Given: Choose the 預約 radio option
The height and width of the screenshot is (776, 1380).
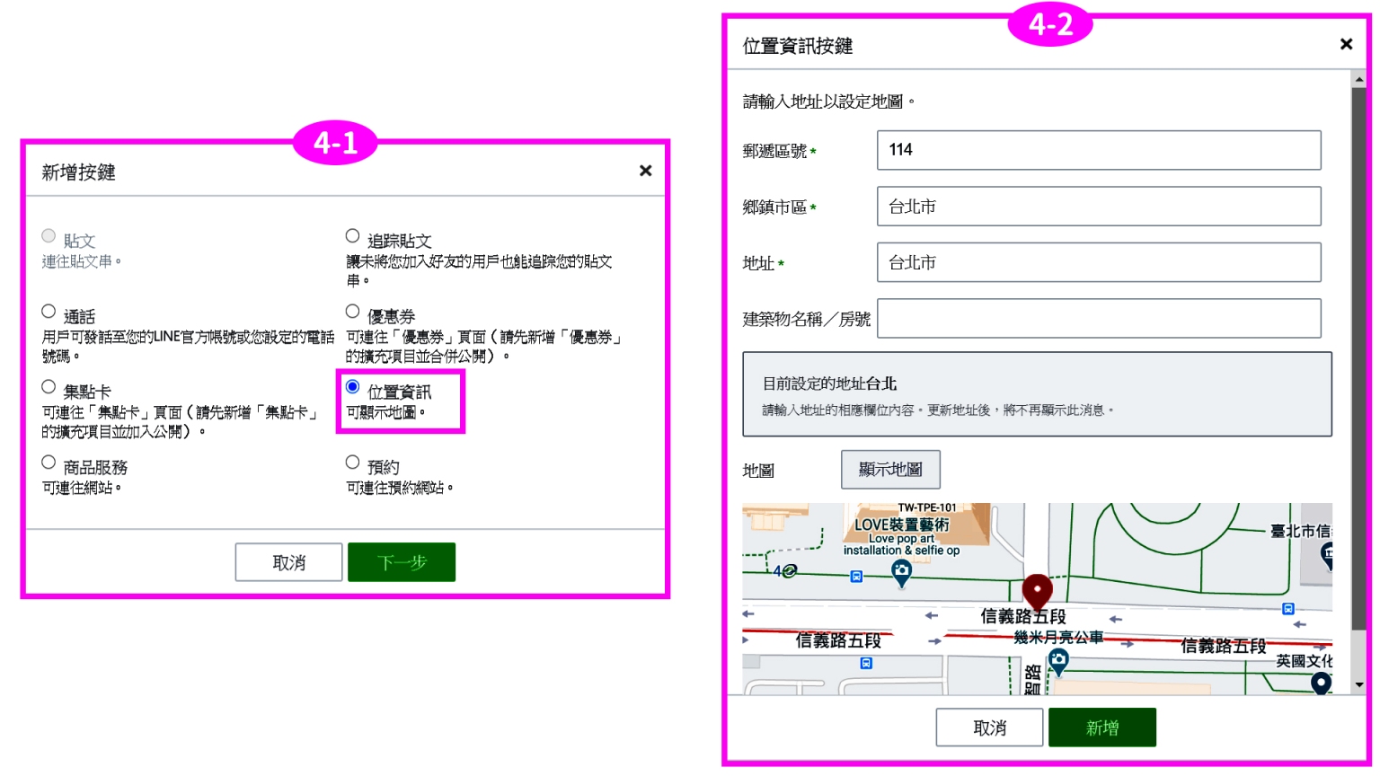Looking at the screenshot, I should [352, 463].
